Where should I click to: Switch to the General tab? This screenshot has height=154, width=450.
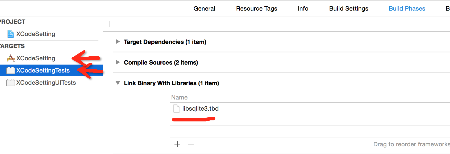click(x=204, y=8)
